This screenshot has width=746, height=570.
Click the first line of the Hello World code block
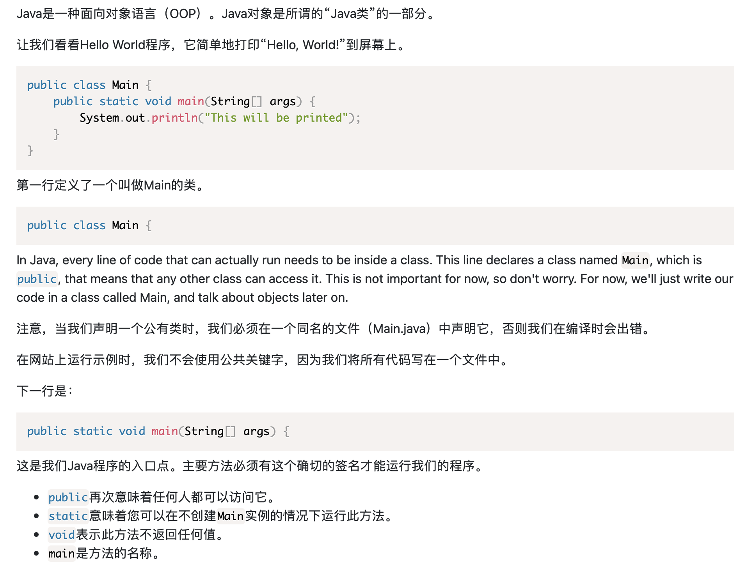(89, 85)
